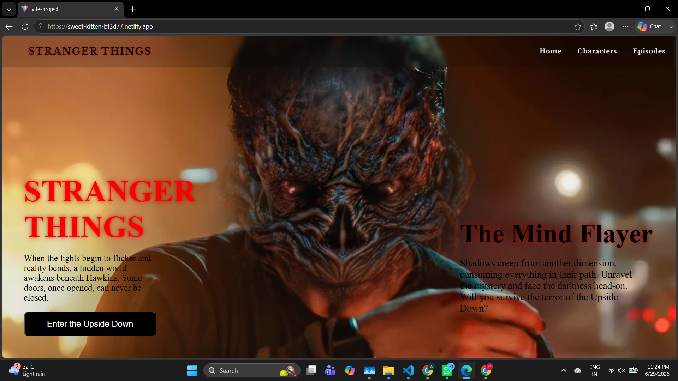Restore down the browser window

coord(647,9)
